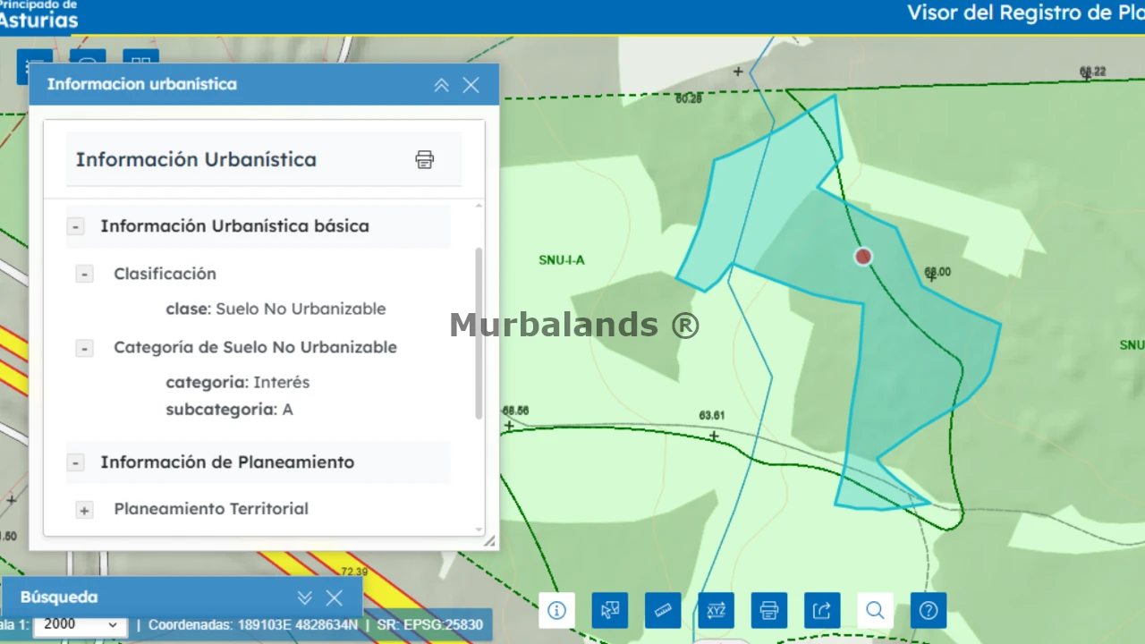Click 'categoria: Interés' value
The width and height of the screenshot is (1145, 644).
pyautogui.click(x=238, y=382)
